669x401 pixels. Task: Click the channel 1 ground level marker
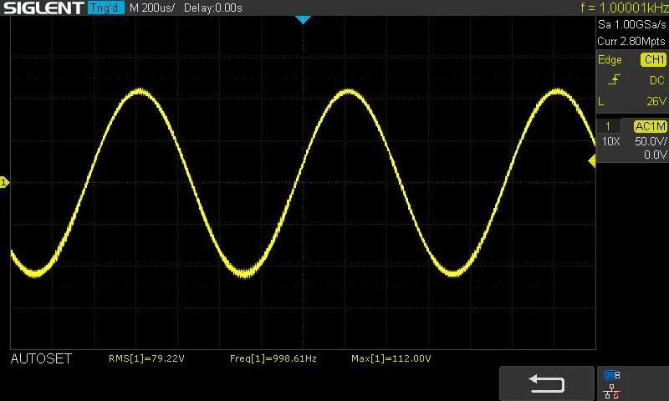pos(4,182)
